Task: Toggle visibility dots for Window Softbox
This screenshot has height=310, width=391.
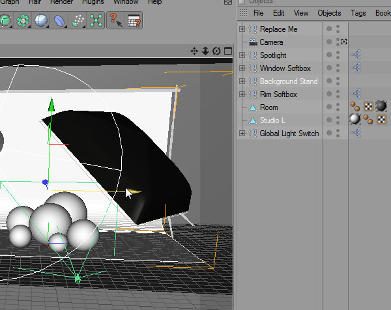Action: (x=338, y=68)
